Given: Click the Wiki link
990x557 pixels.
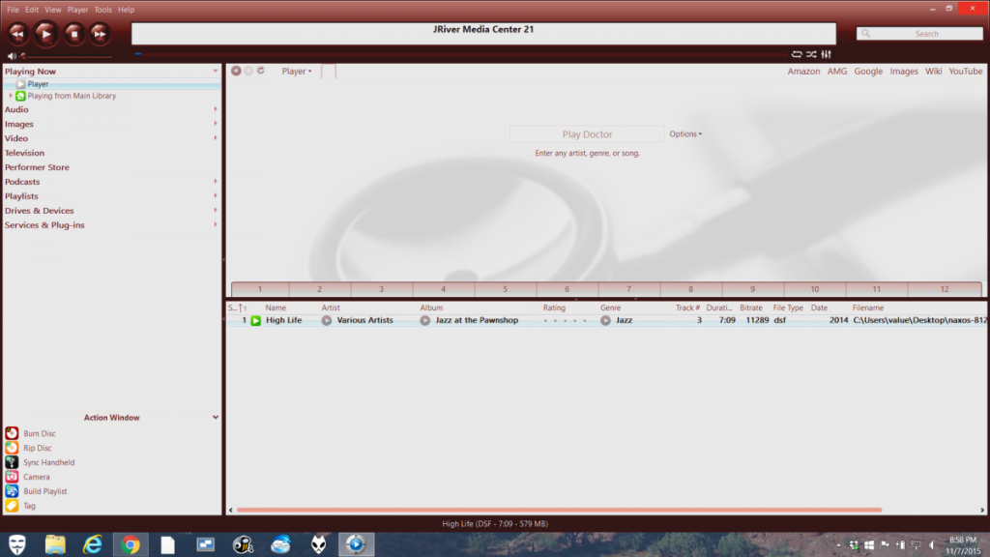Looking at the screenshot, I should point(934,72).
